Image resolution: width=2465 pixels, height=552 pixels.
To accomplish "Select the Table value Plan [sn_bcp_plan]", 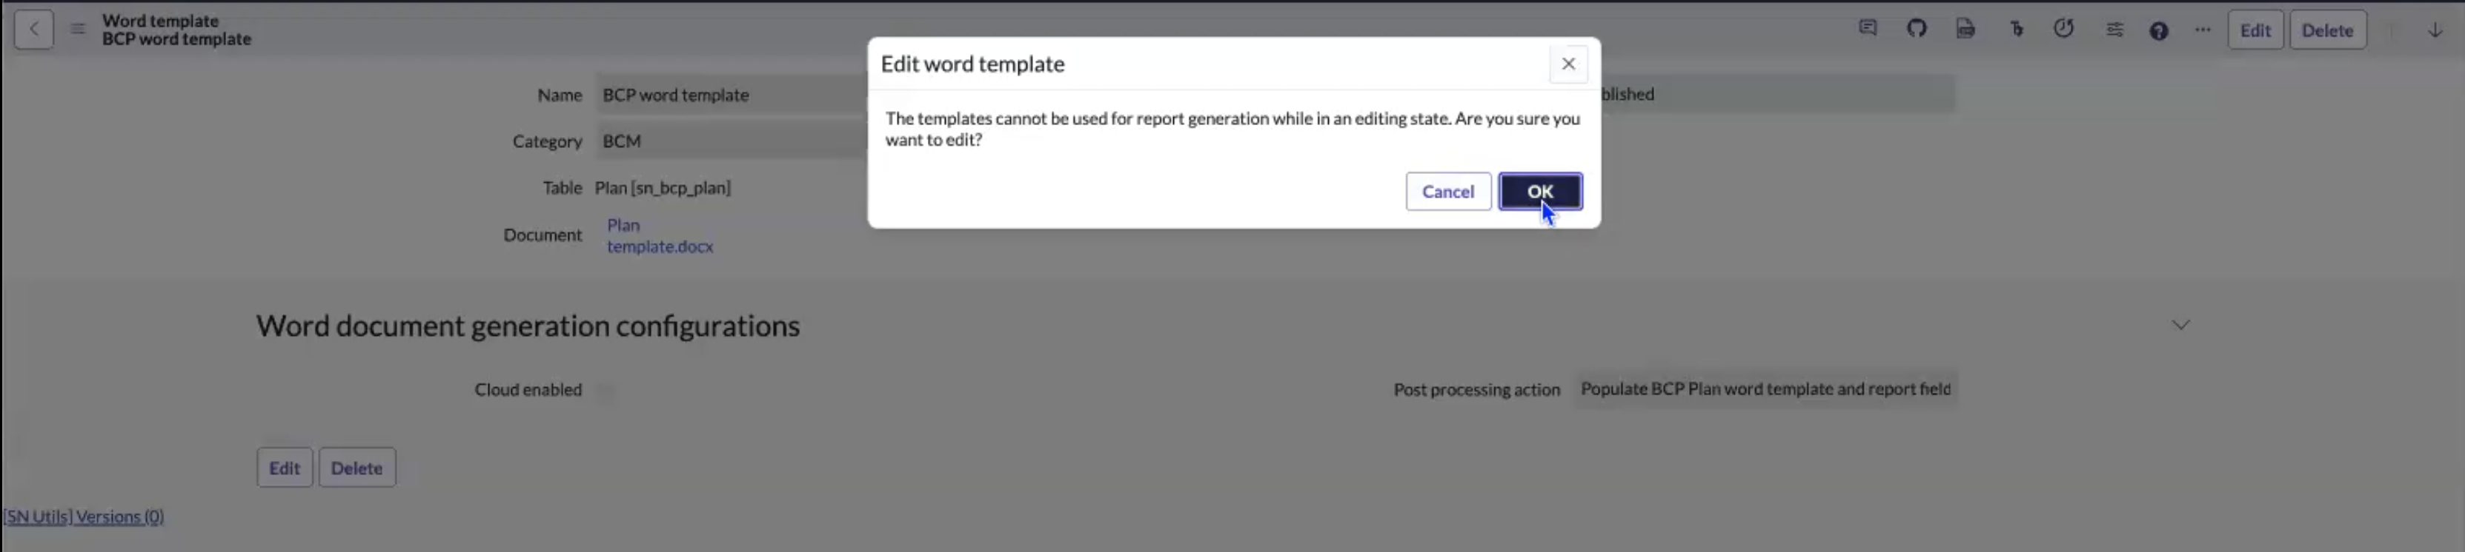I will pos(662,188).
